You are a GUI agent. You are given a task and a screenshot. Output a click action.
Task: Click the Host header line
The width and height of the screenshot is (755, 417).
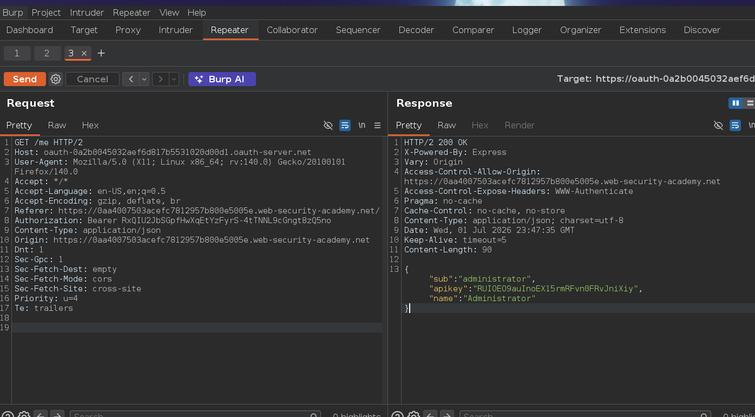pyautogui.click(x=163, y=152)
